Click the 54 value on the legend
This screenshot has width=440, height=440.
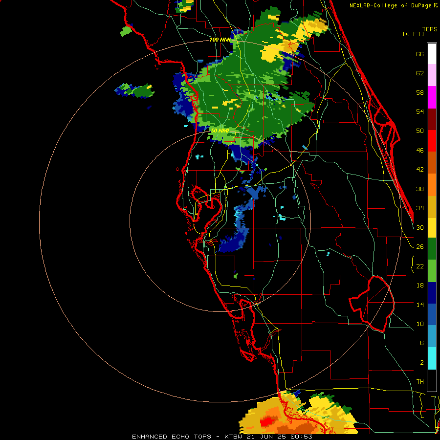420,111
